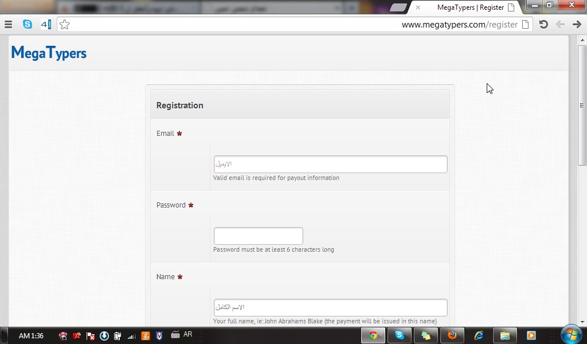The image size is (587, 344).
Task: Focus the Name input field
Action: tap(331, 307)
